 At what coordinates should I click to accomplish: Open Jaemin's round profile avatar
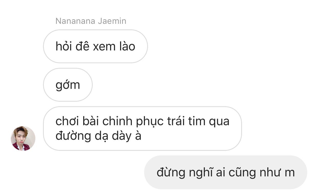tap(23, 138)
